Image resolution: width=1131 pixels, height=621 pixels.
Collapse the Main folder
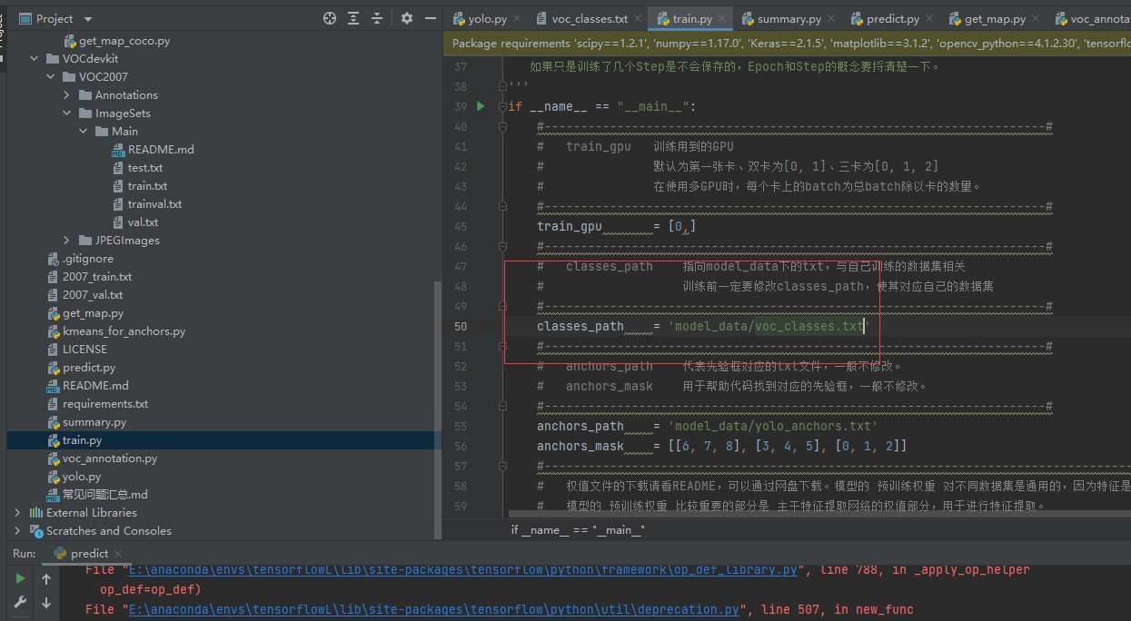(84, 132)
